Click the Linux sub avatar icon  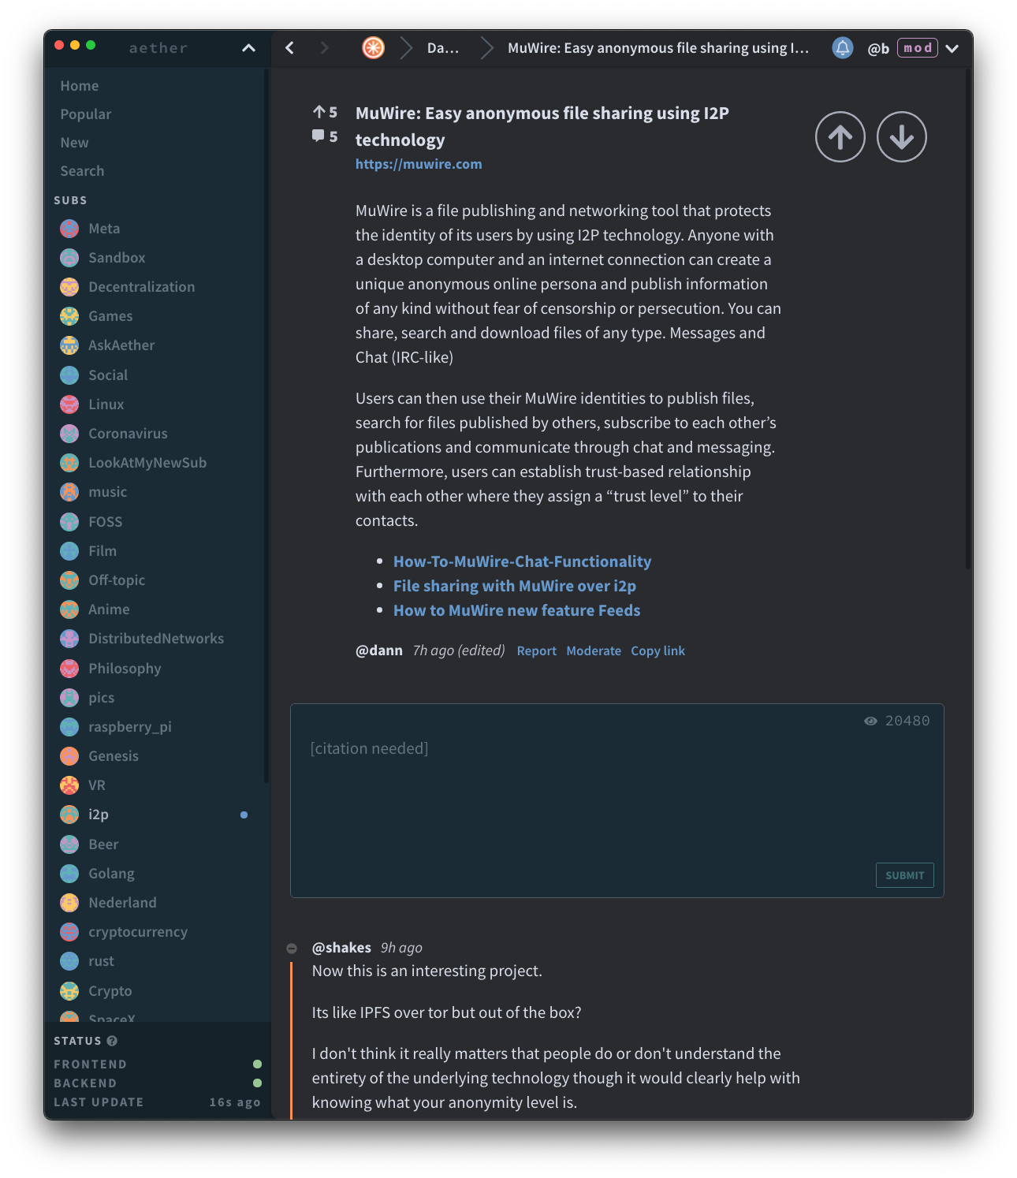[x=69, y=404]
